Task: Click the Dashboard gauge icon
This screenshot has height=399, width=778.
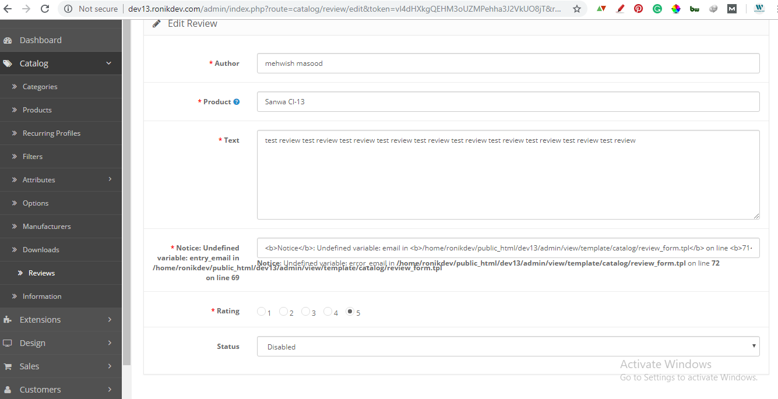Action: point(8,40)
